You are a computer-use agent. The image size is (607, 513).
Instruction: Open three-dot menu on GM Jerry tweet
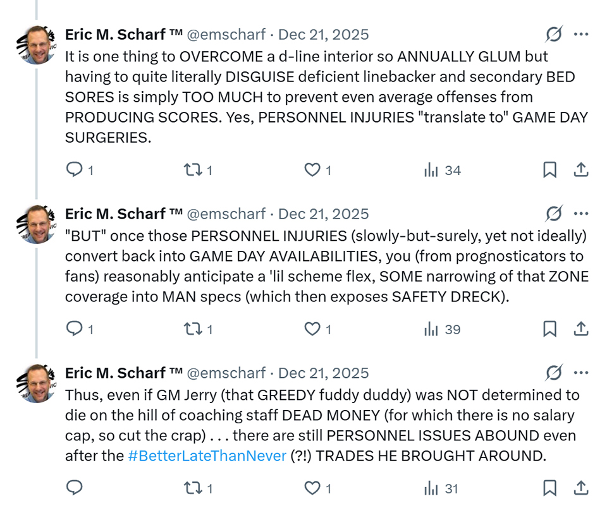(x=581, y=373)
